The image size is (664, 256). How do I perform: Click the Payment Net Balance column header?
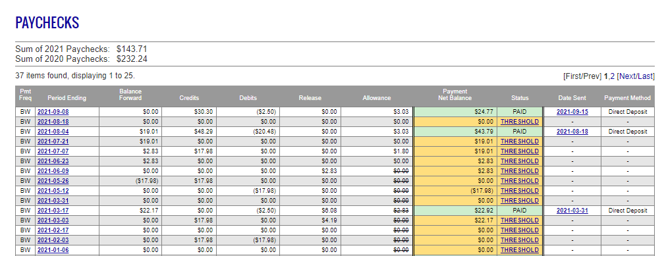pos(455,94)
